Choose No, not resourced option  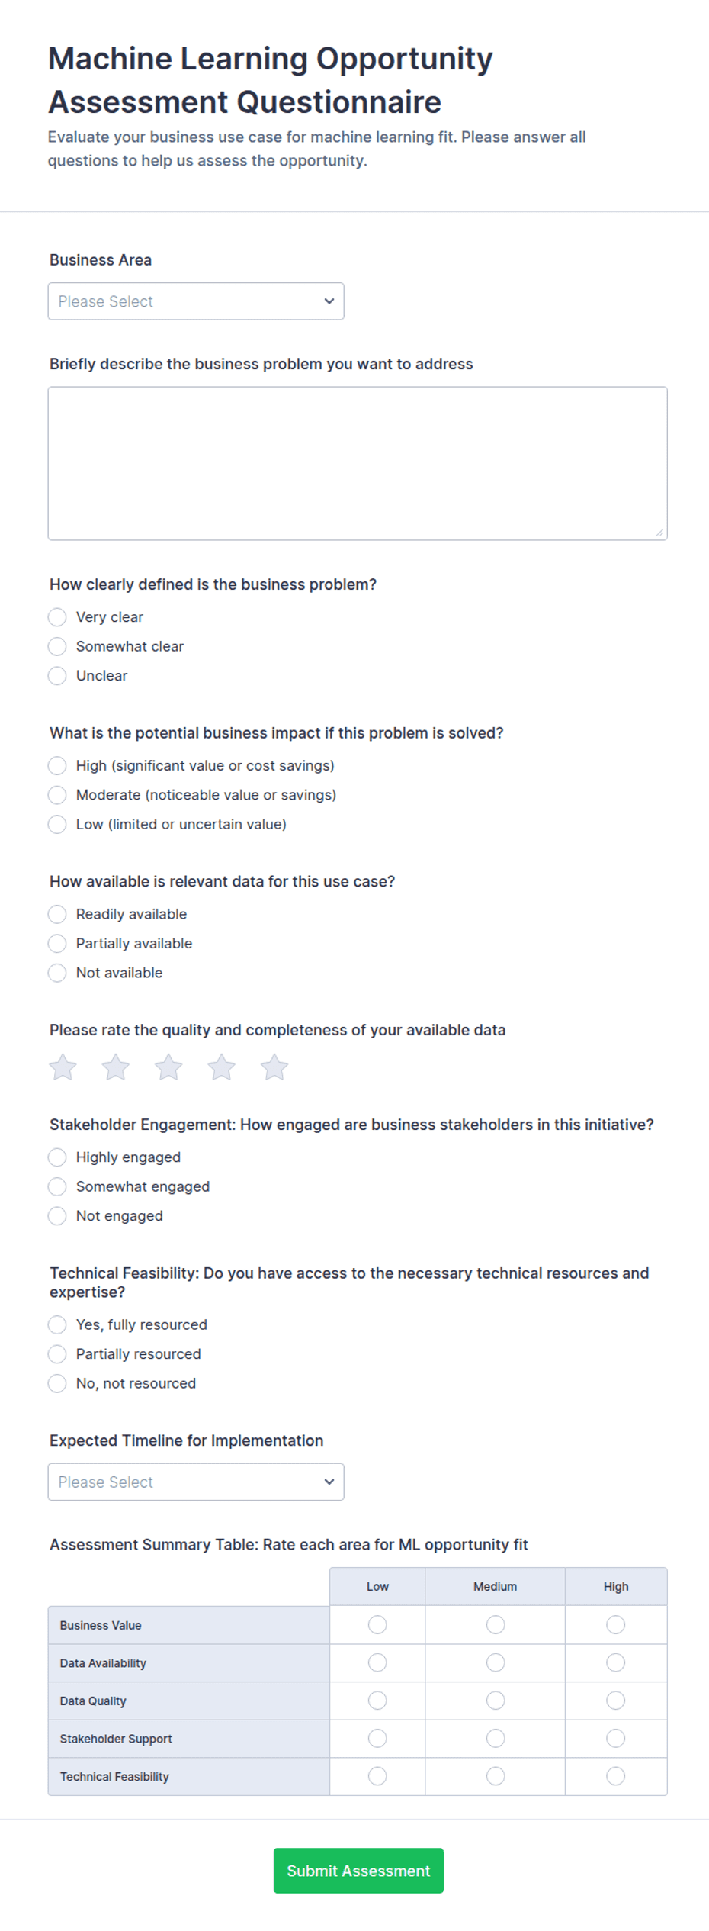click(57, 1383)
